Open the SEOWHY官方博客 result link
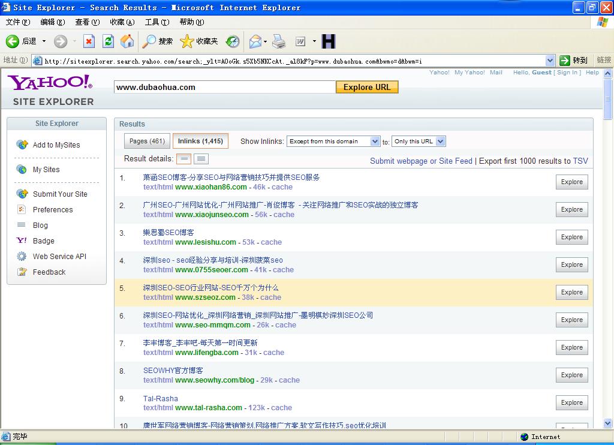The width and height of the screenshot is (614, 445). pyautogui.click(x=173, y=371)
